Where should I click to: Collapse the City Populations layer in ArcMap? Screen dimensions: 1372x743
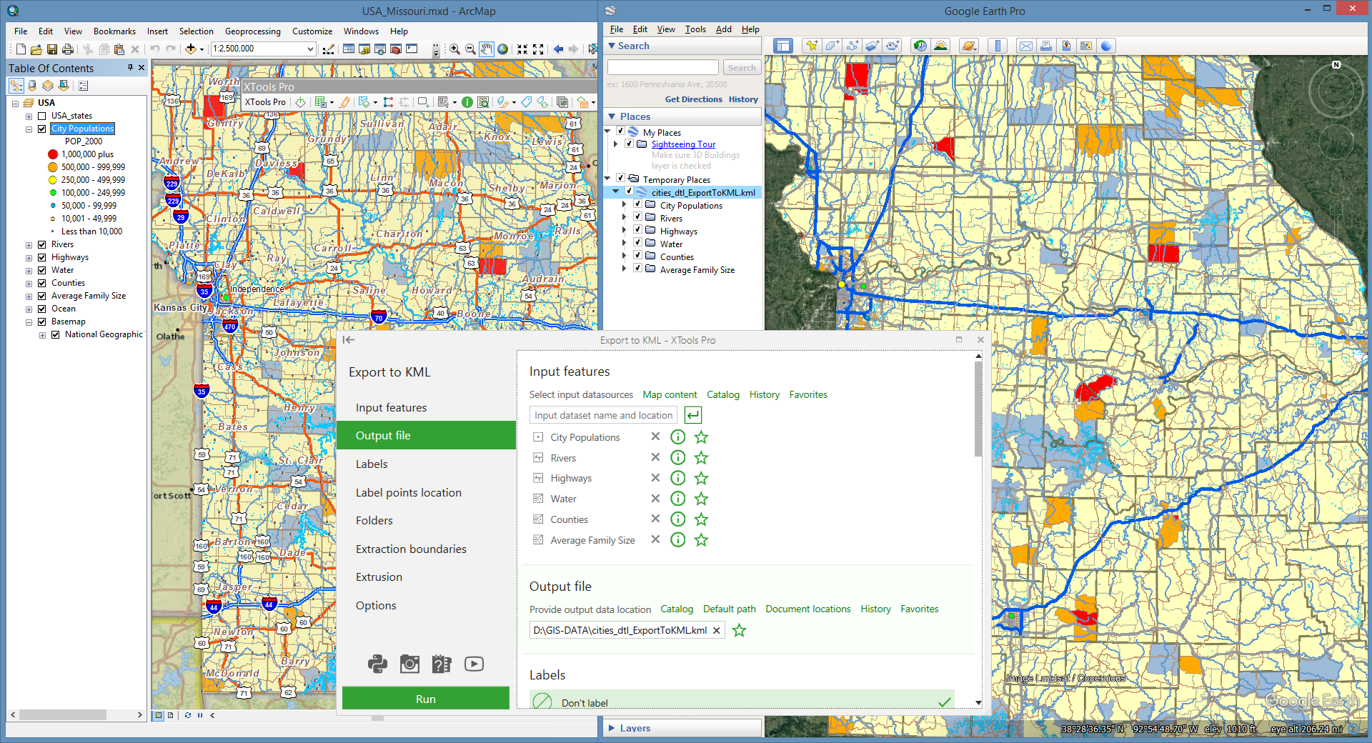(29, 129)
